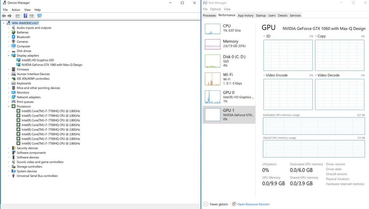Open the Video Encode graph dropdown
Viewport: 369px width, 209px height.
(x=264, y=75)
